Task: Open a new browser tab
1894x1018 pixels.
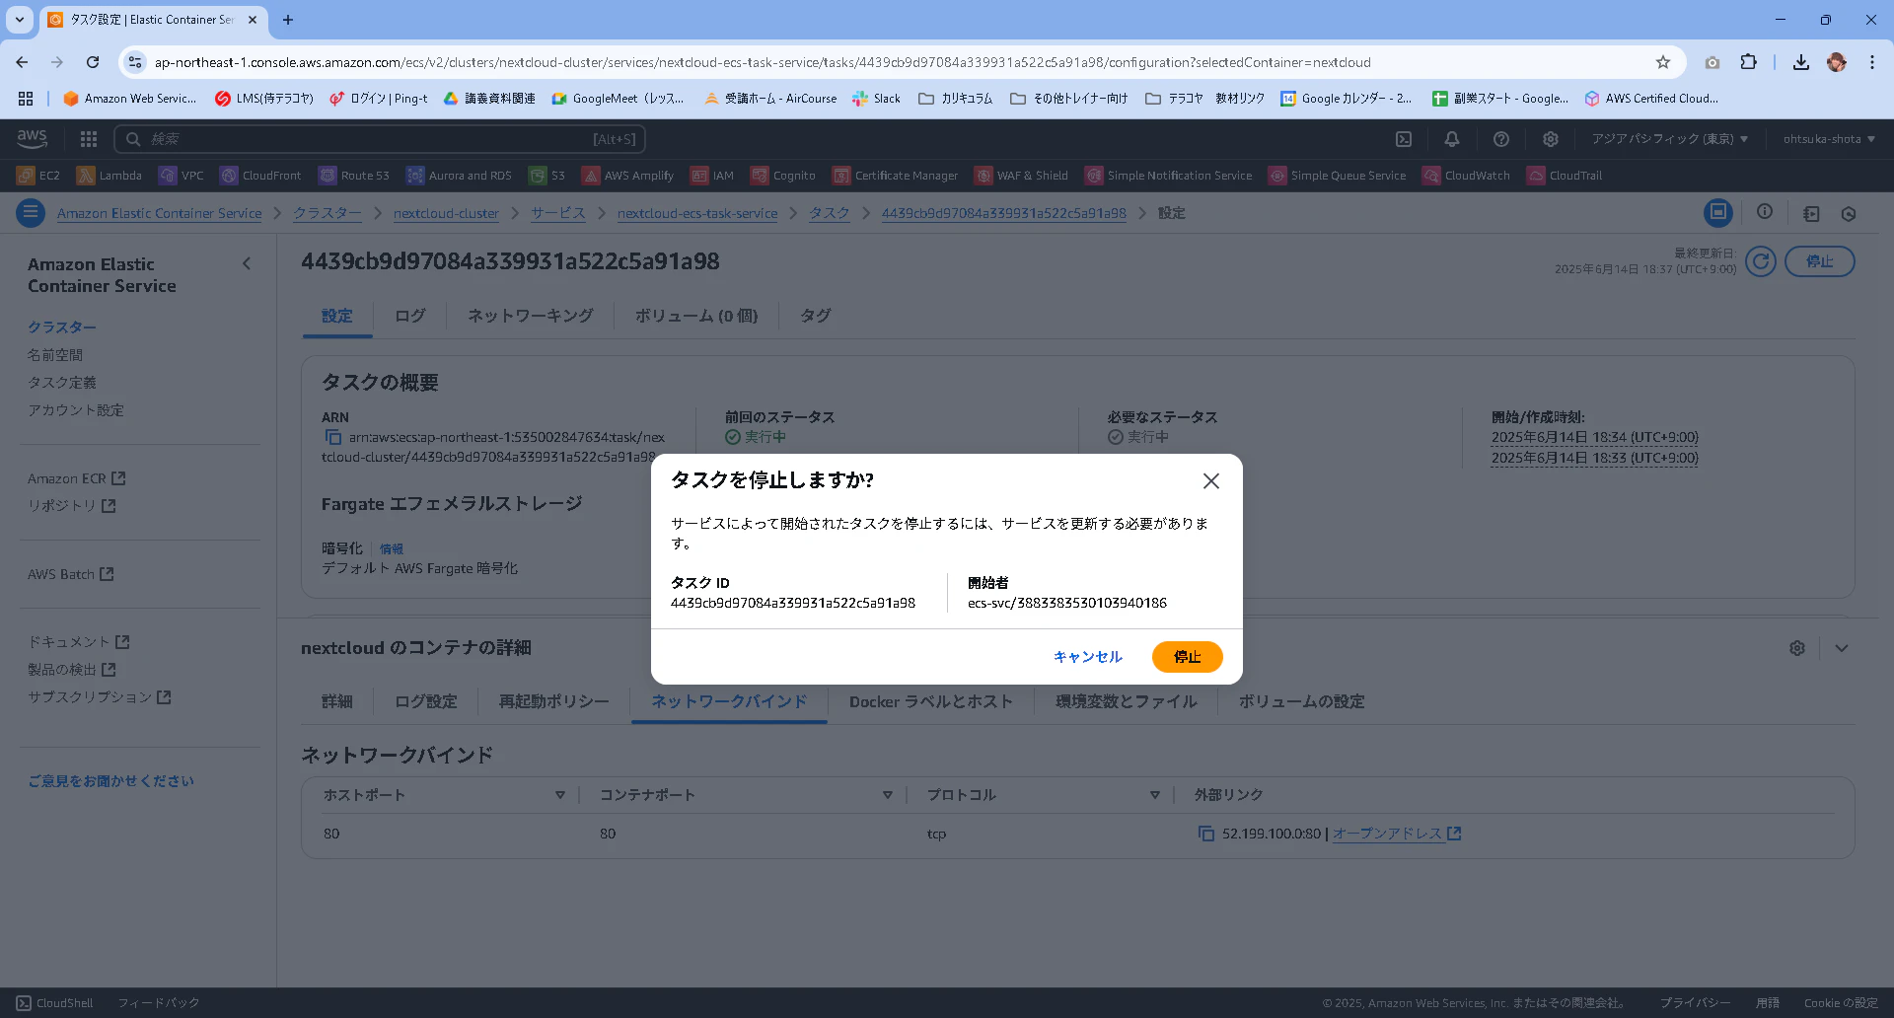Action: [288, 20]
